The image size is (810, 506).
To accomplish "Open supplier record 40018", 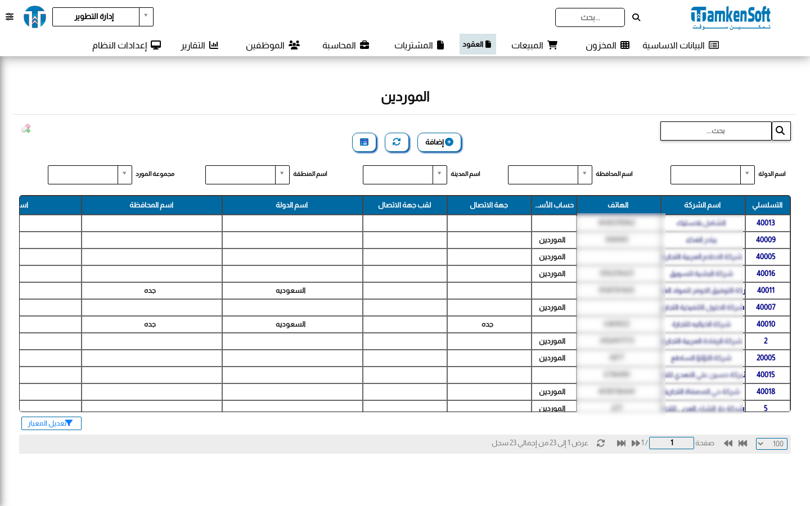I will [766, 391].
